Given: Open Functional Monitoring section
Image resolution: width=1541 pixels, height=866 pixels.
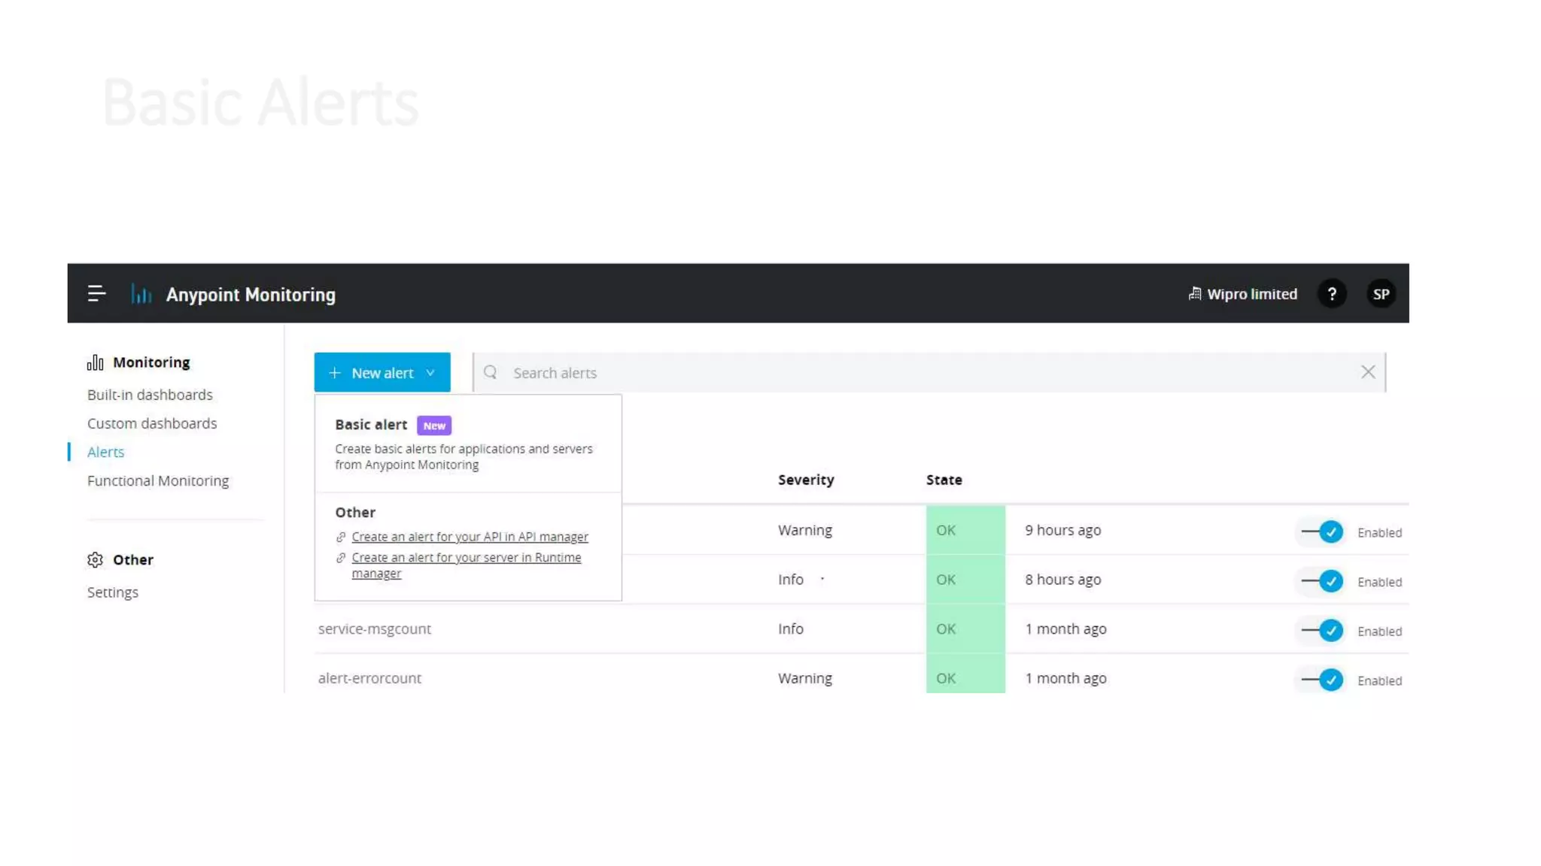Looking at the screenshot, I should click(x=158, y=481).
